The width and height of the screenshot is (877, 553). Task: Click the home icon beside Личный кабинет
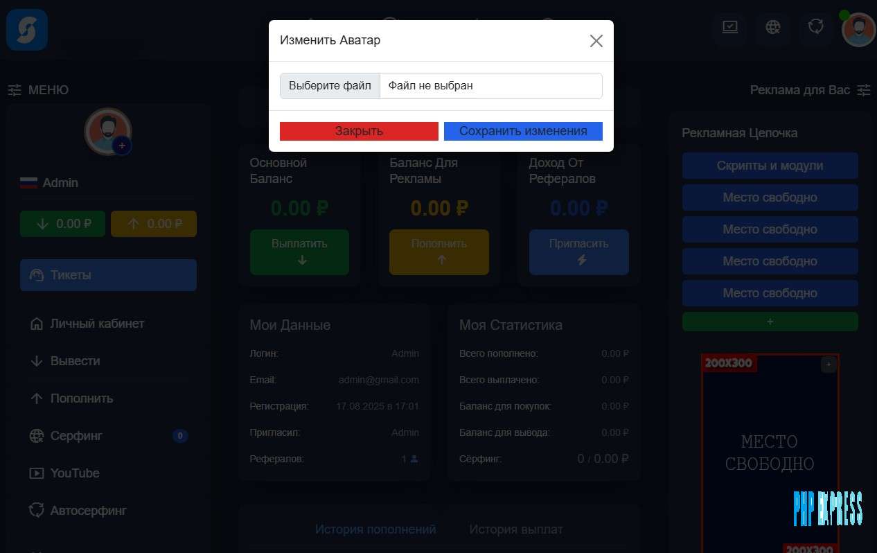36,324
